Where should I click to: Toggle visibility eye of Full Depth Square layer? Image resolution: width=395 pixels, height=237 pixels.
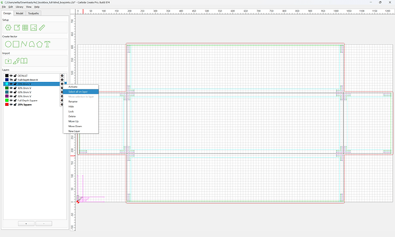11,100
